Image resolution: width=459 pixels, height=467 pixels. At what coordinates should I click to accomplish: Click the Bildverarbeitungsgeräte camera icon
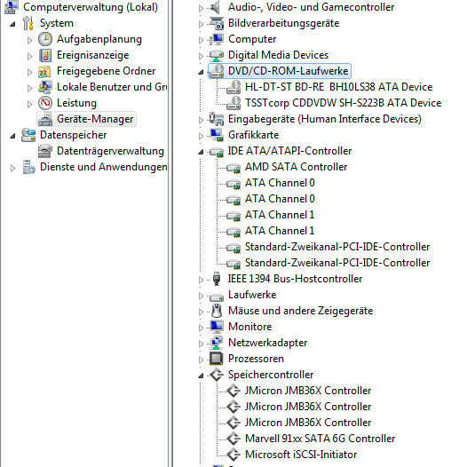click(x=217, y=23)
